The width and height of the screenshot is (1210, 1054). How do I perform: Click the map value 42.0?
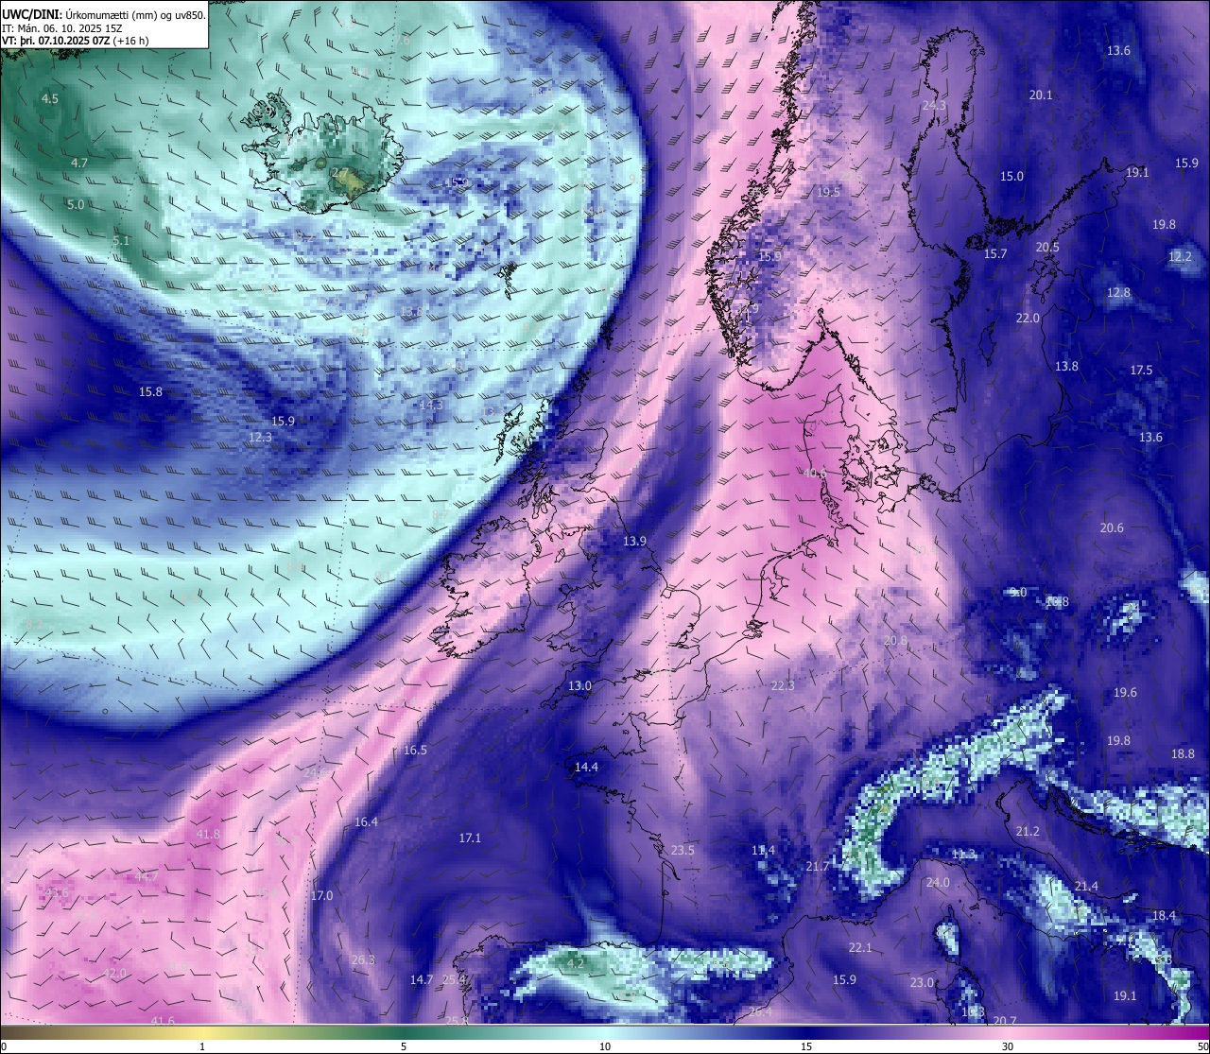114,973
